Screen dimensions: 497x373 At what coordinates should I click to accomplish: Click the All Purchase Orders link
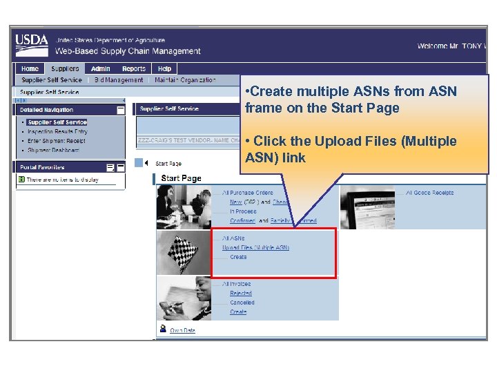click(x=248, y=193)
